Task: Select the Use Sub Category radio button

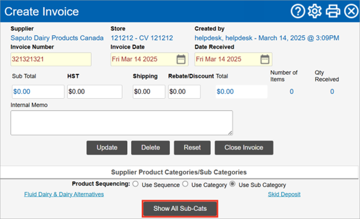Action: 233,184
